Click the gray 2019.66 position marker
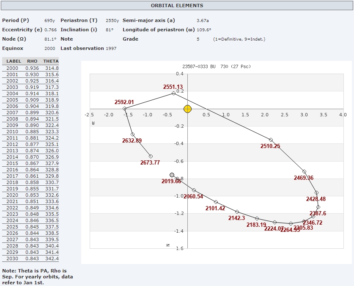 click(x=172, y=175)
